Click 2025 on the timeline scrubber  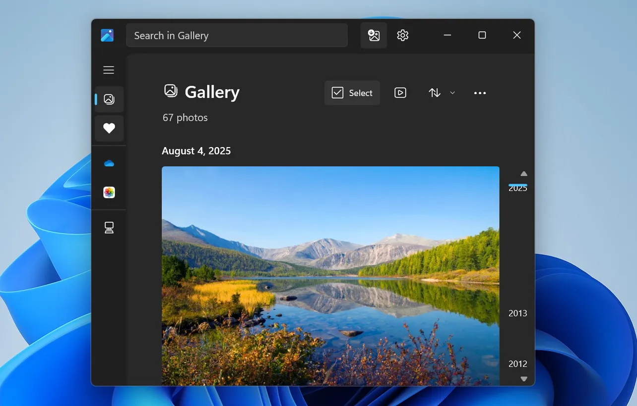(517, 188)
